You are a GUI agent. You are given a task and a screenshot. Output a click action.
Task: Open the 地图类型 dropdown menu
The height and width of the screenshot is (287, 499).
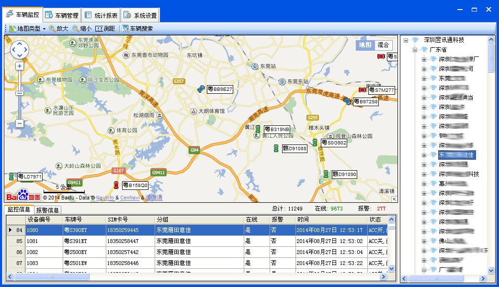pos(28,29)
